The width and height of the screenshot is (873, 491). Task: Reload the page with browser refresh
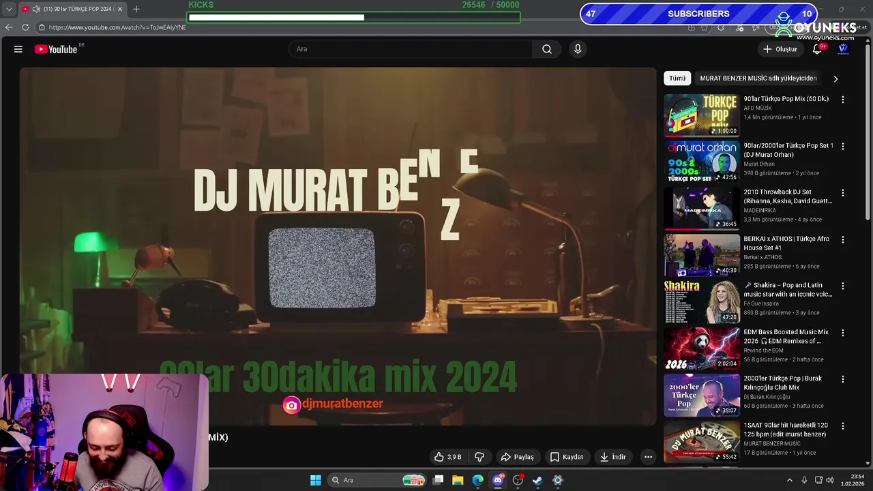click(x=25, y=27)
